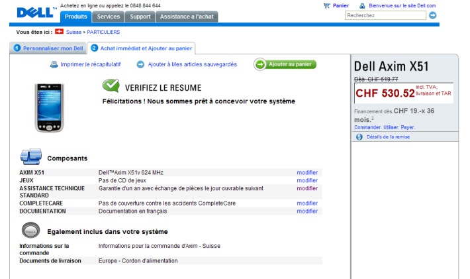Open the Services tab
Viewport: 470px width, 279px height.
108,17
